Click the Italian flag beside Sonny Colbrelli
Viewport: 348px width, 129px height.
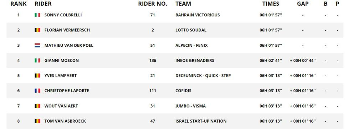point(37,15)
